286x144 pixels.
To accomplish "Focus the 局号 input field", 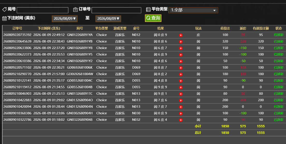I will coord(42,10).
